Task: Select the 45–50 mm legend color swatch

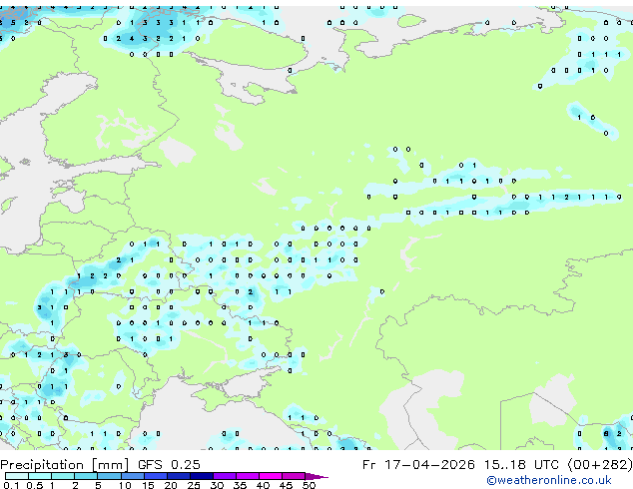Action: click(x=294, y=476)
